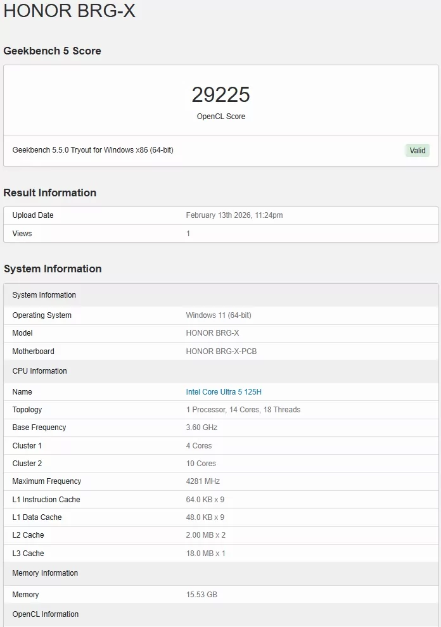Image resolution: width=441 pixels, height=627 pixels.
Task: Click the Upload Date value
Action: 234,215
